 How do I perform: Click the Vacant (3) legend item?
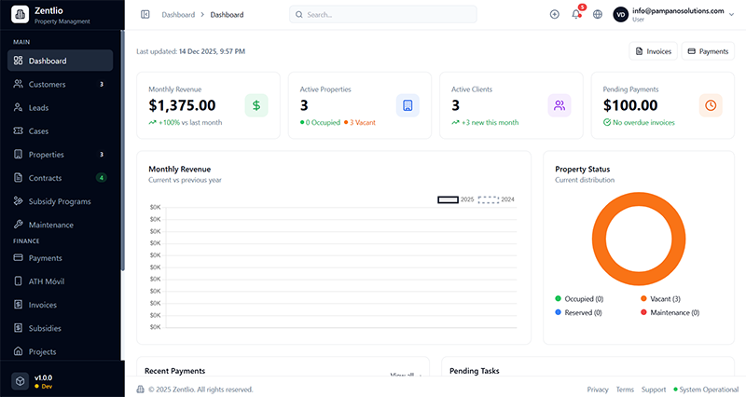click(660, 298)
